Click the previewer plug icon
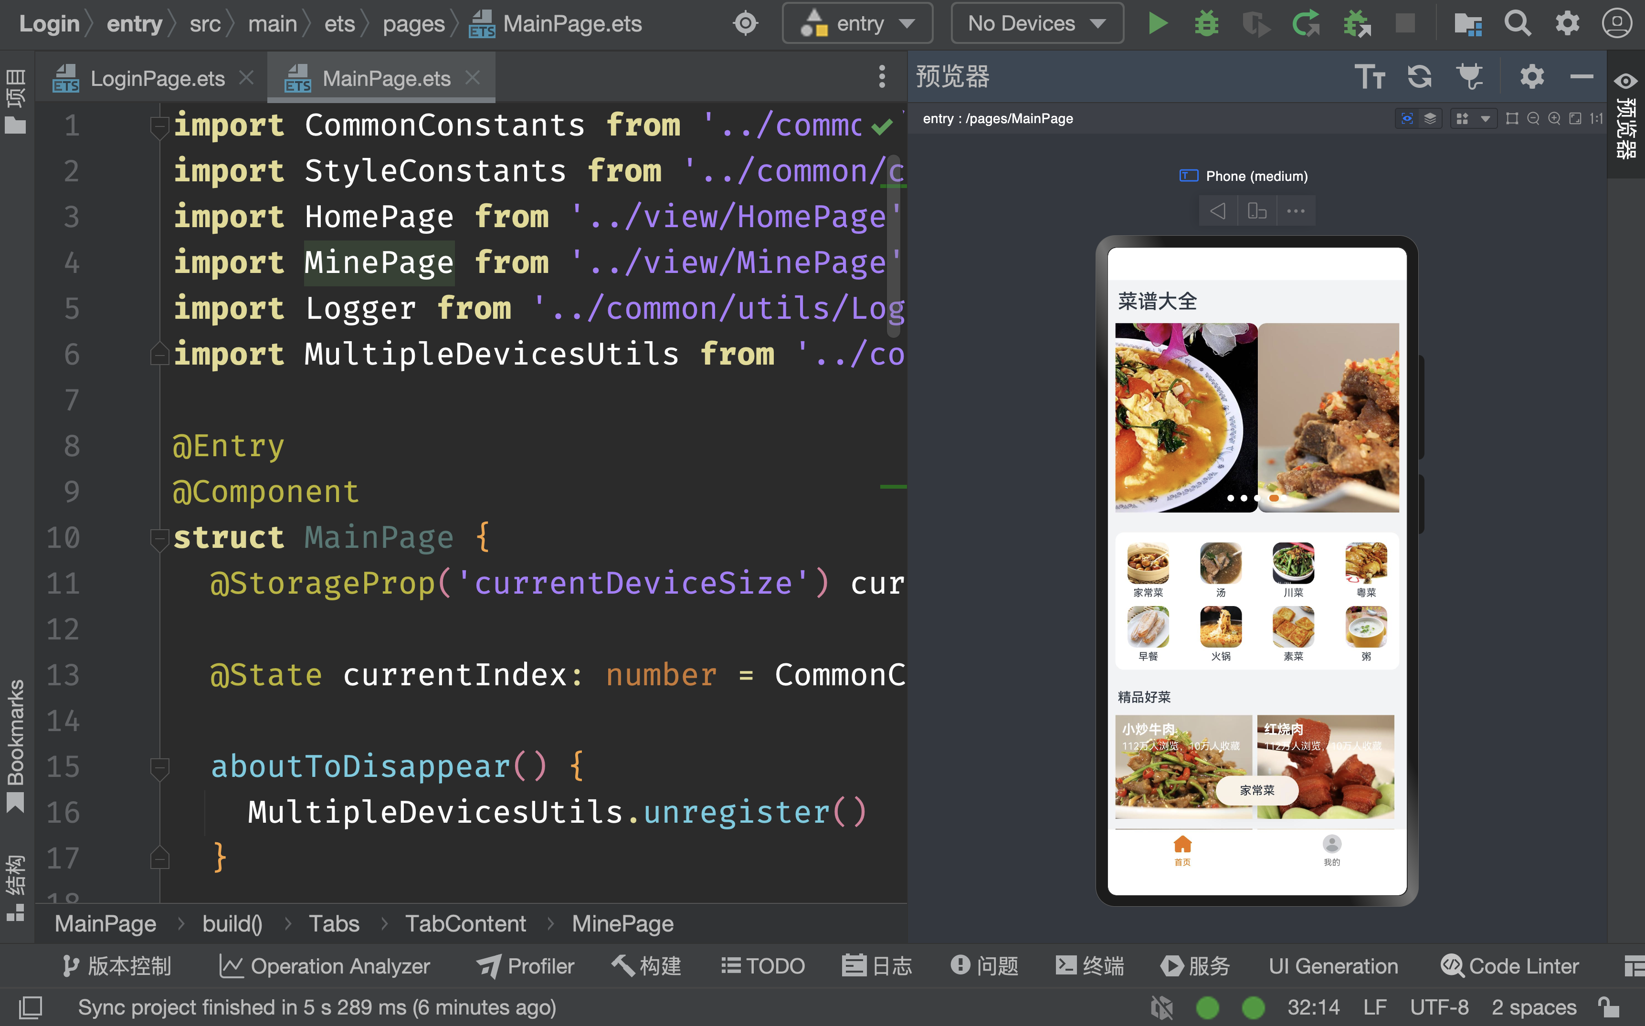This screenshot has height=1026, width=1645. (1469, 77)
